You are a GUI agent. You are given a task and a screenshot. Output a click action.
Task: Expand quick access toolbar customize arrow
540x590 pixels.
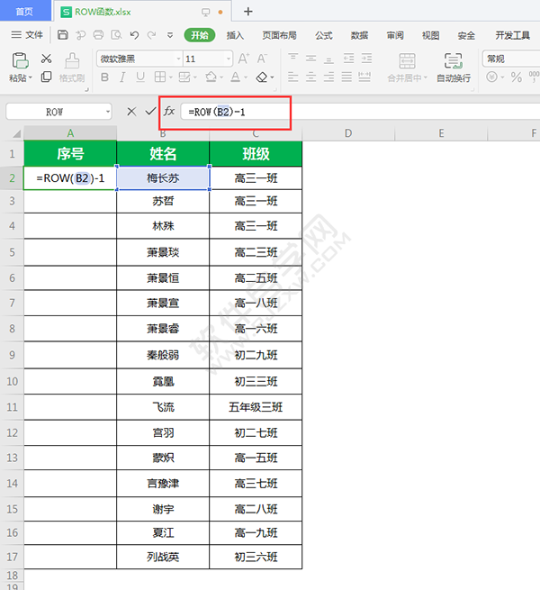(x=170, y=35)
